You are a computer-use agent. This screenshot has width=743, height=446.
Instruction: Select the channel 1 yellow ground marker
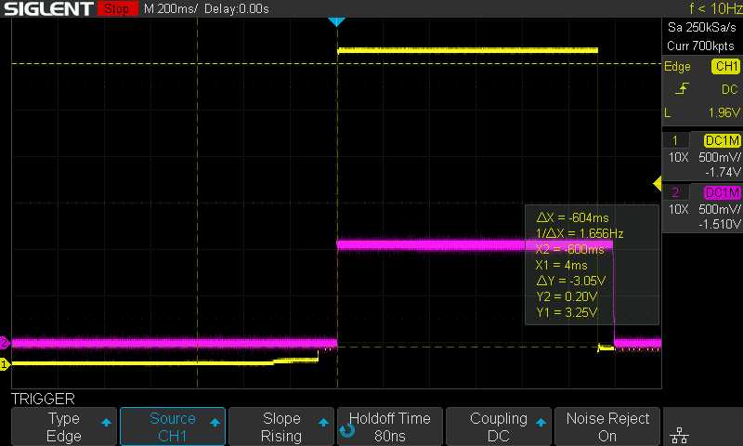tap(5, 364)
